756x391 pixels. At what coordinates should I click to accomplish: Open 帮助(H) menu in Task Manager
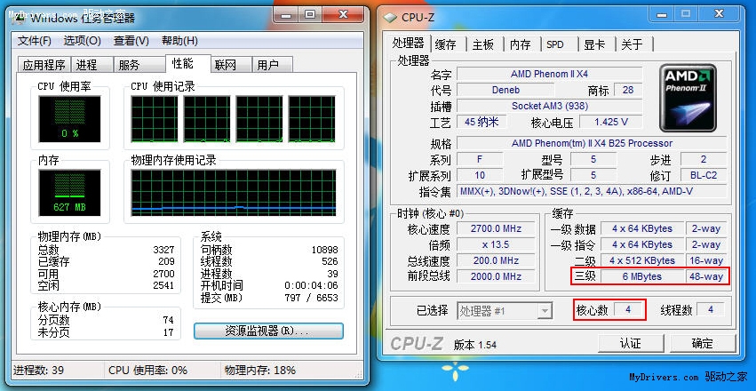[x=179, y=41]
